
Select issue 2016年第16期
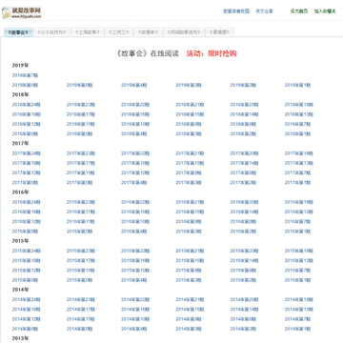point(135,212)
